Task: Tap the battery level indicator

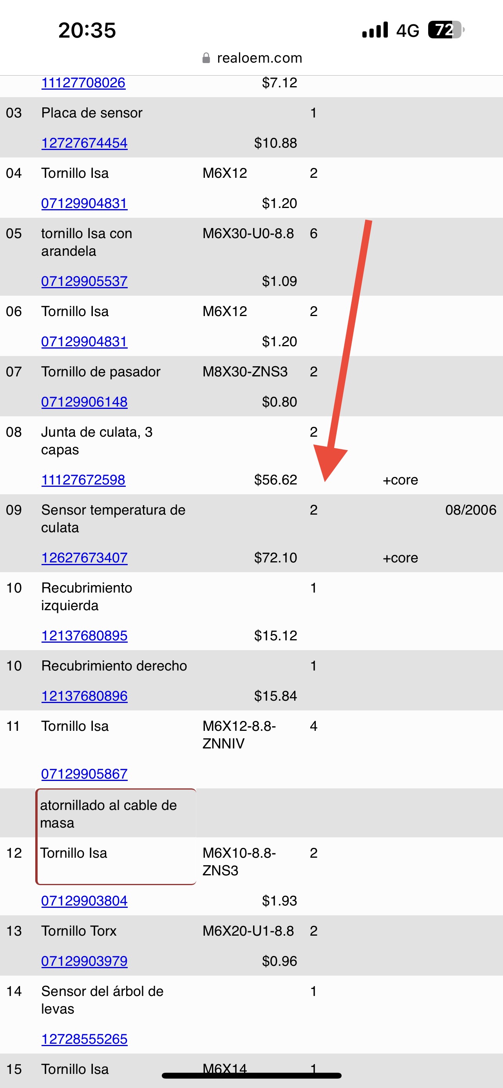Action: (447, 30)
